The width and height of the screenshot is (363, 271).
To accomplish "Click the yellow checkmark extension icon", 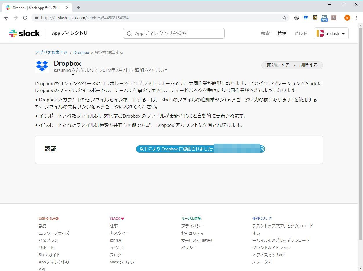I will point(315,18).
